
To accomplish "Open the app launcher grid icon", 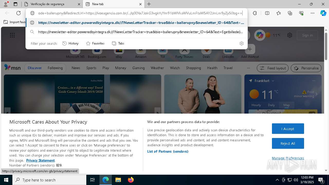I will [12, 35].
